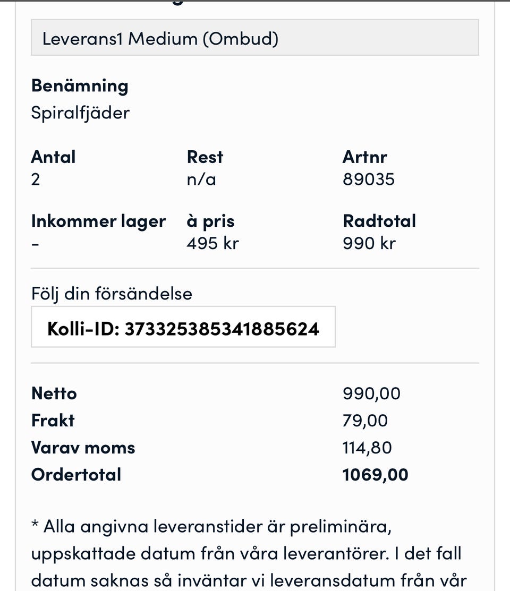
Task: Click the Netto amount 990,00
Action: click(371, 394)
